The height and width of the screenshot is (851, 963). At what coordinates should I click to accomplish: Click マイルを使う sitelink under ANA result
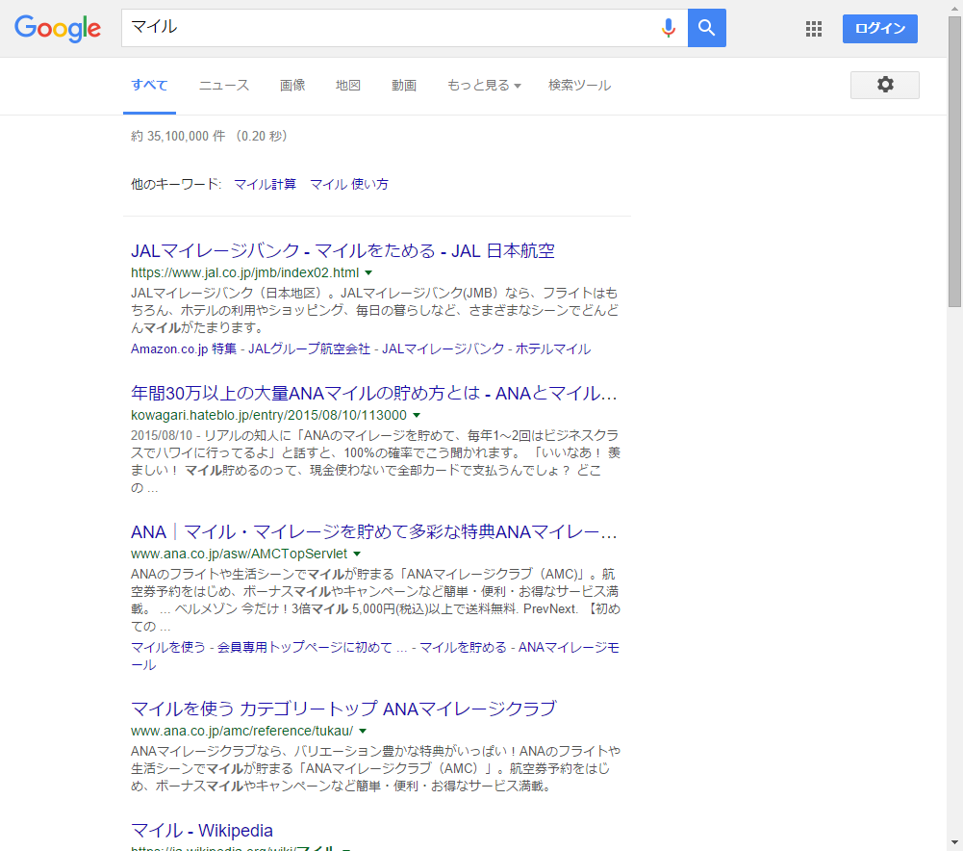point(168,648)
